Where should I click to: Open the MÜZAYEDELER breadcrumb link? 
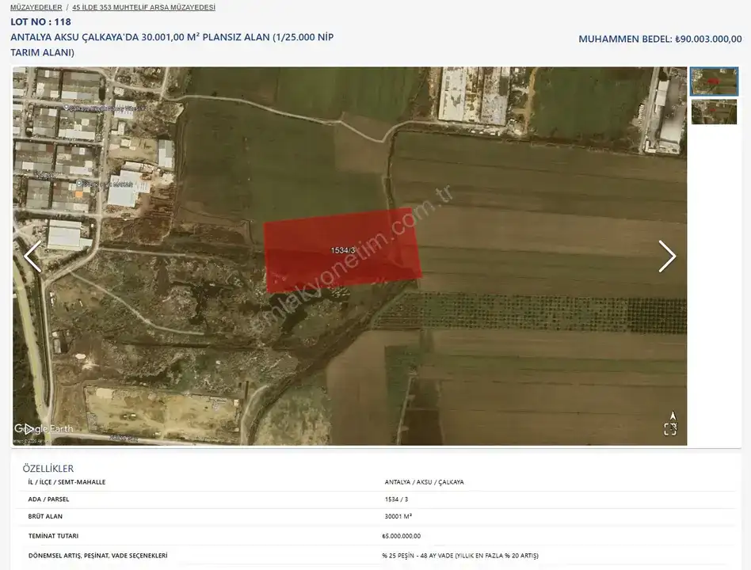click(x=36, y=7)
